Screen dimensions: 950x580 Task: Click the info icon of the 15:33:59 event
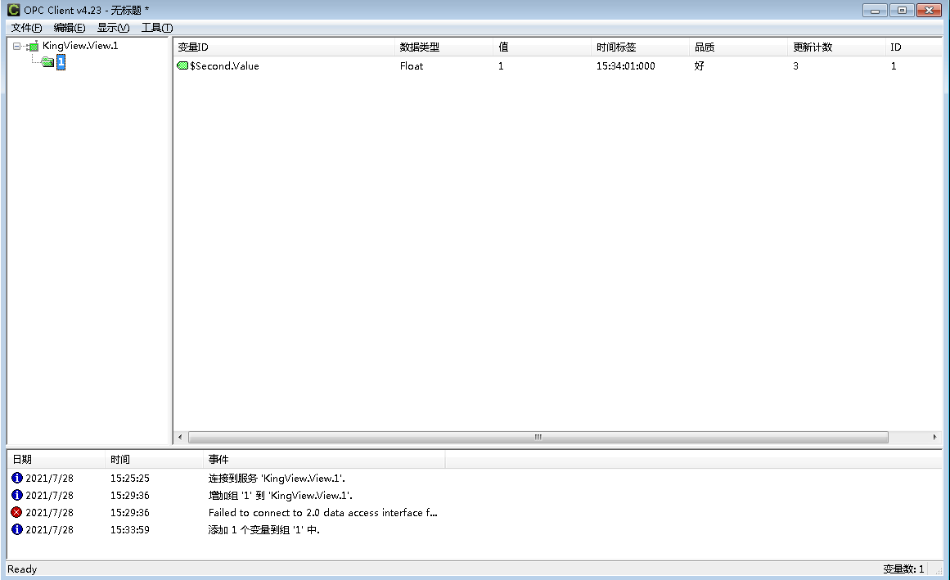(17, 529)
